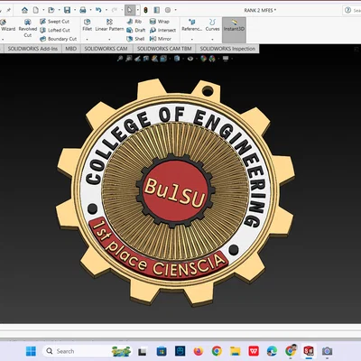
Task: Click the SOLIDWORKS search field
Action: coord(352,10)
